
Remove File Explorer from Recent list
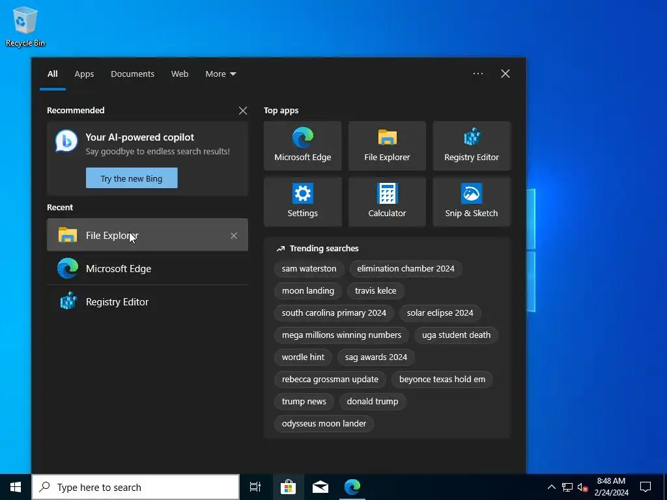(x=234, y=236)
